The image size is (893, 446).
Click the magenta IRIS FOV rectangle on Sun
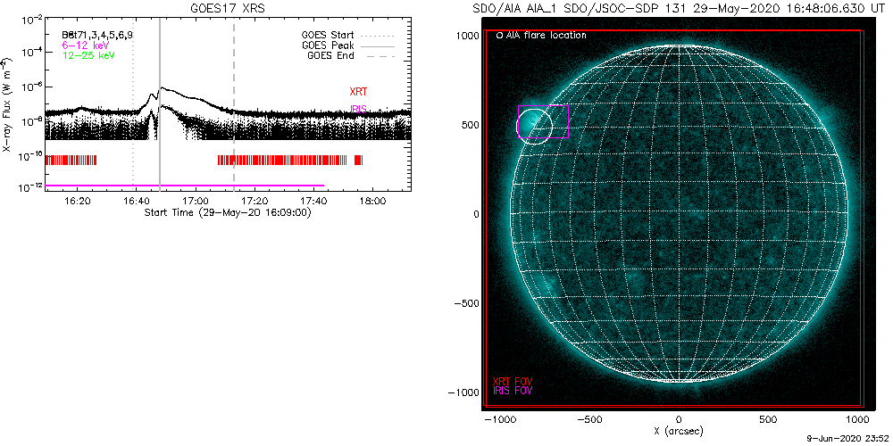click(543, 121)
